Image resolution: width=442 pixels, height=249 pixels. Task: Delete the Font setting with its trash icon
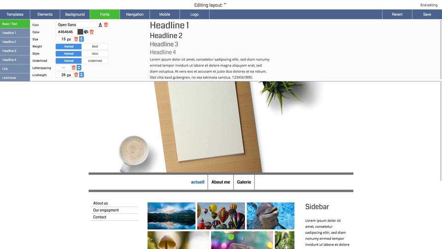106,25
